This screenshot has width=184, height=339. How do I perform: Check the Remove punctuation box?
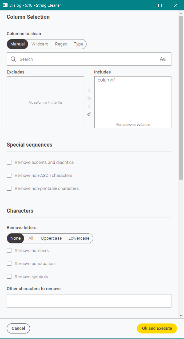9,263
